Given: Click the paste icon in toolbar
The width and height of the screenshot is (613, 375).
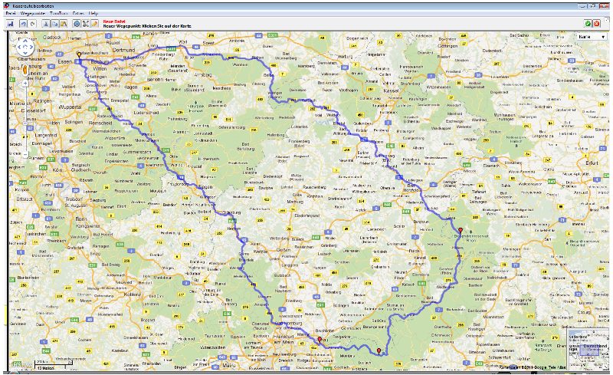Looking at the screenshot, I should [64, 25].
